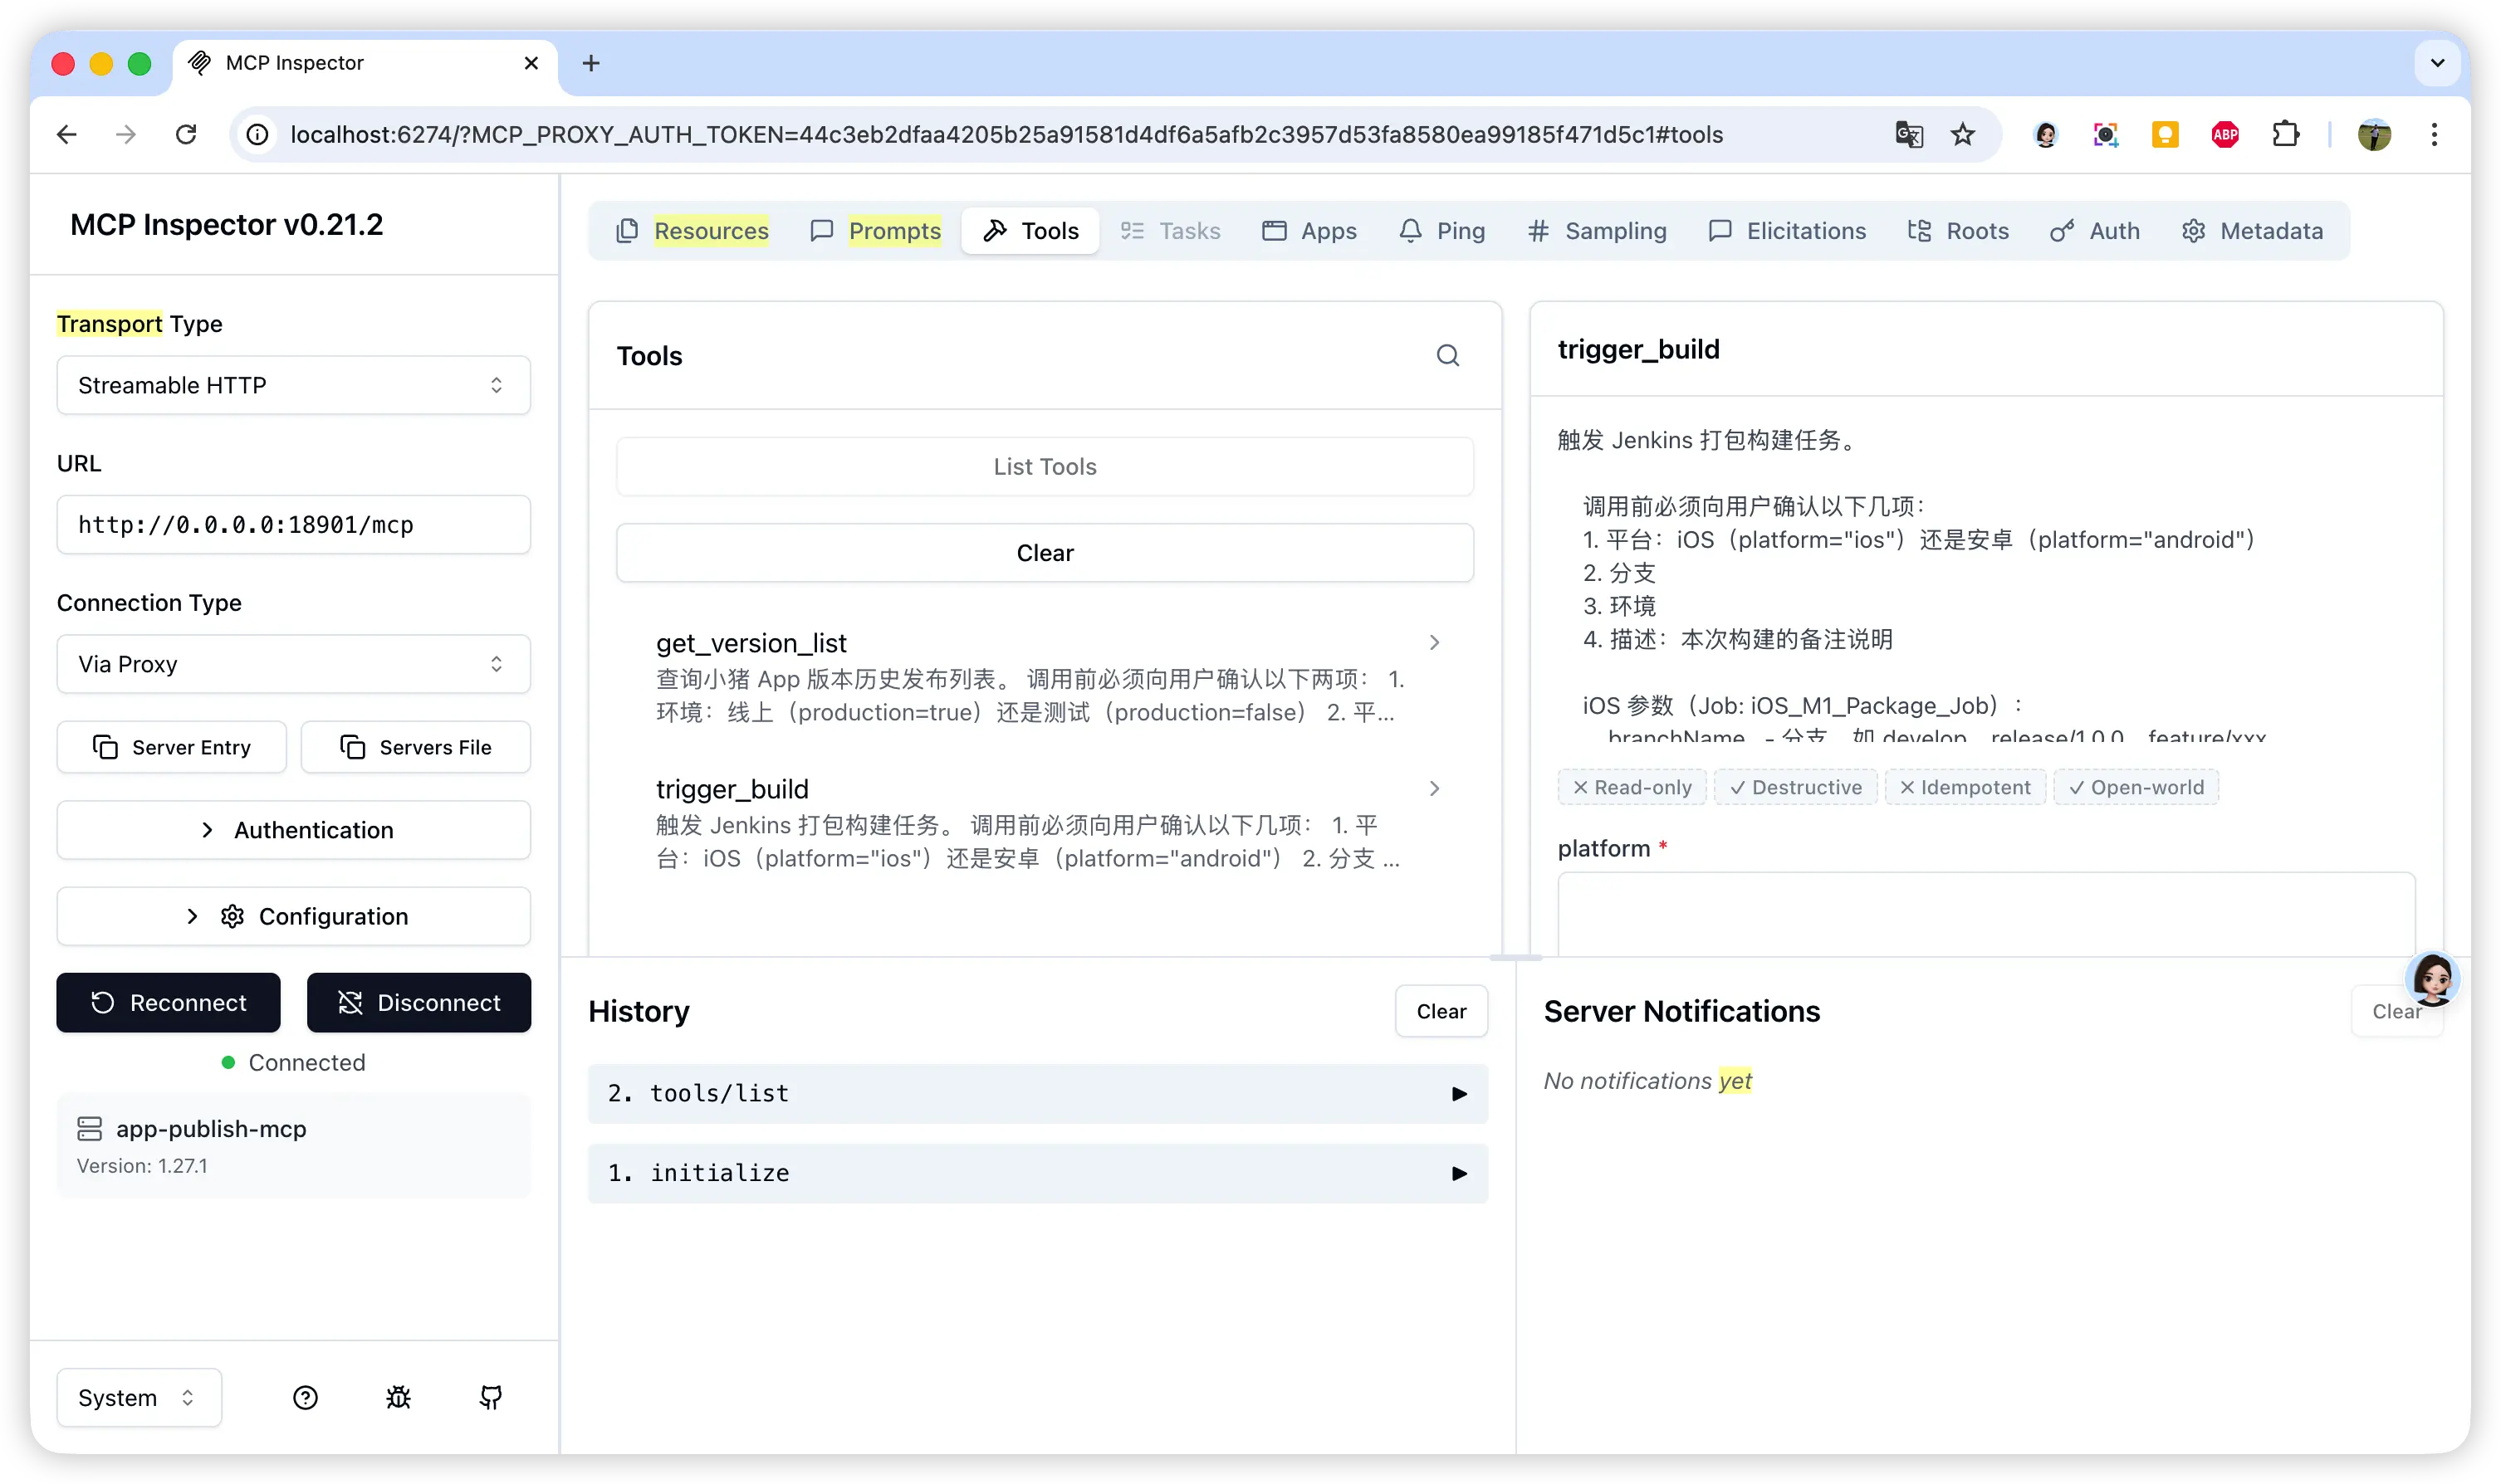Open the Chrome three-dot menu
The height and width of the screenshot is (1484, 2501).
pyautogui.click(x=2434, y=134)
